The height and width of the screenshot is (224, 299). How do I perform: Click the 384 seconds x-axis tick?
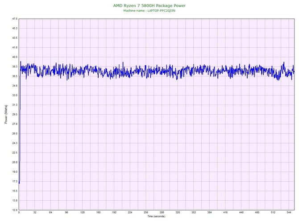click(x=209, y=212)
